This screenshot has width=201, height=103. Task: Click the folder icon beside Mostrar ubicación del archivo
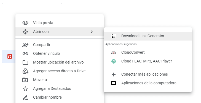click(25, 62)
